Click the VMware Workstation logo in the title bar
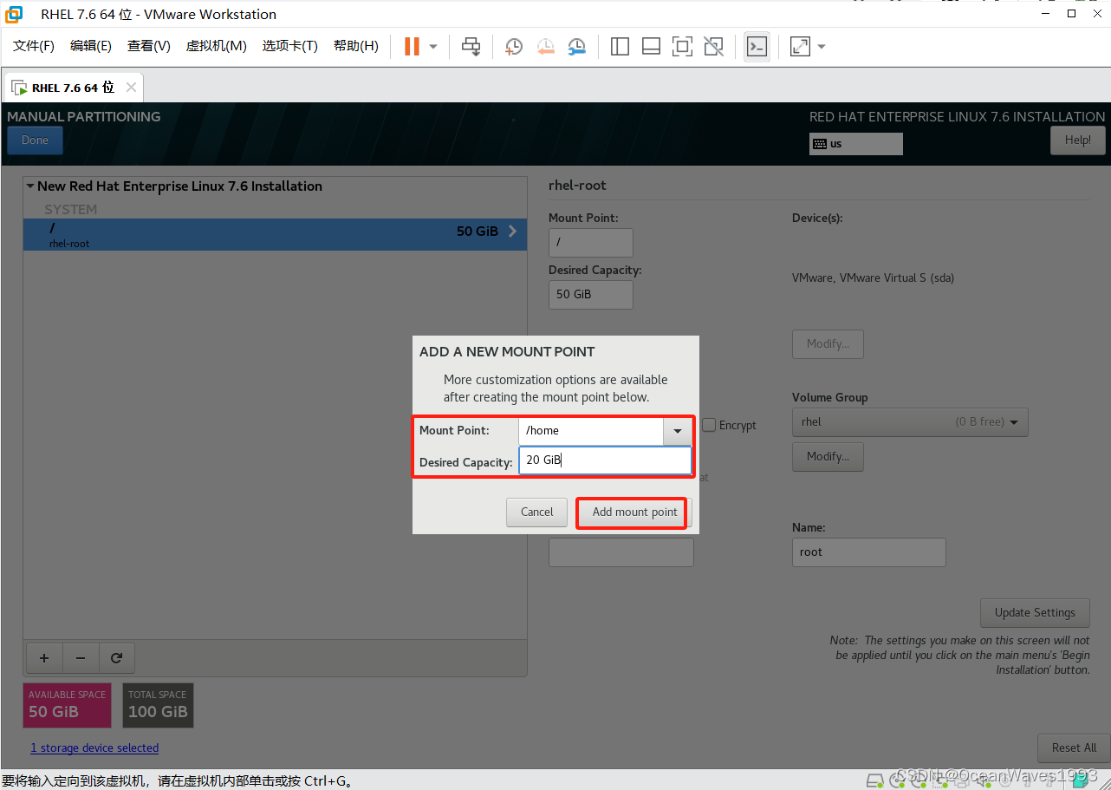 click(x=14, y=14)
